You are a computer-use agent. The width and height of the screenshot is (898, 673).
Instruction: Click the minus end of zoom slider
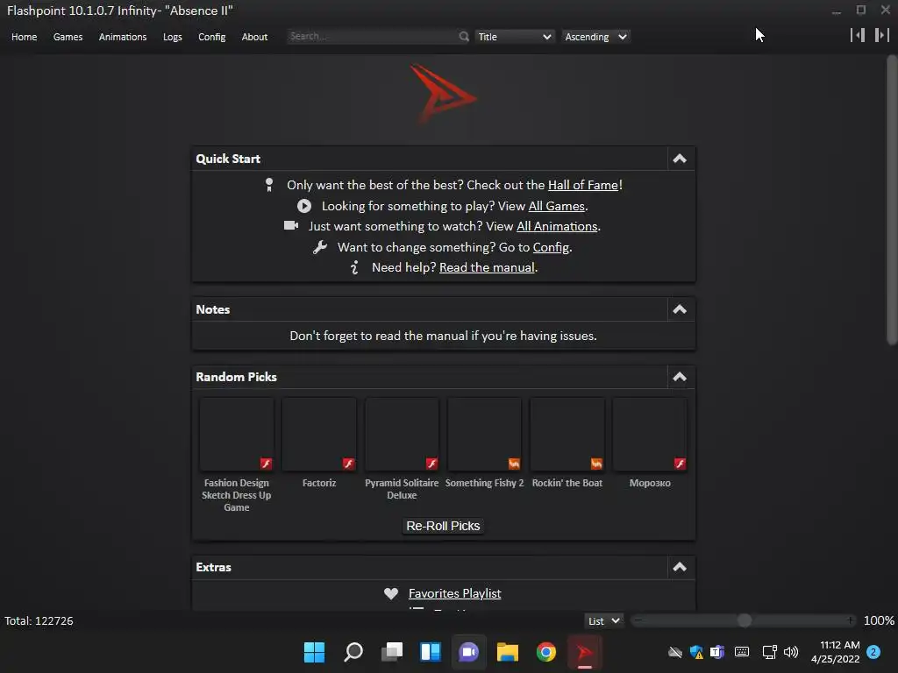[x=638, y=620]
